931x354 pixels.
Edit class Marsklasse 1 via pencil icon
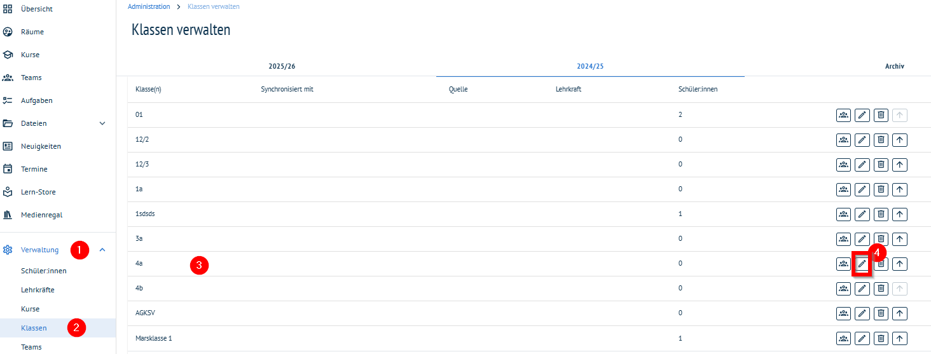pyautogui.click(x=862, y=338)
